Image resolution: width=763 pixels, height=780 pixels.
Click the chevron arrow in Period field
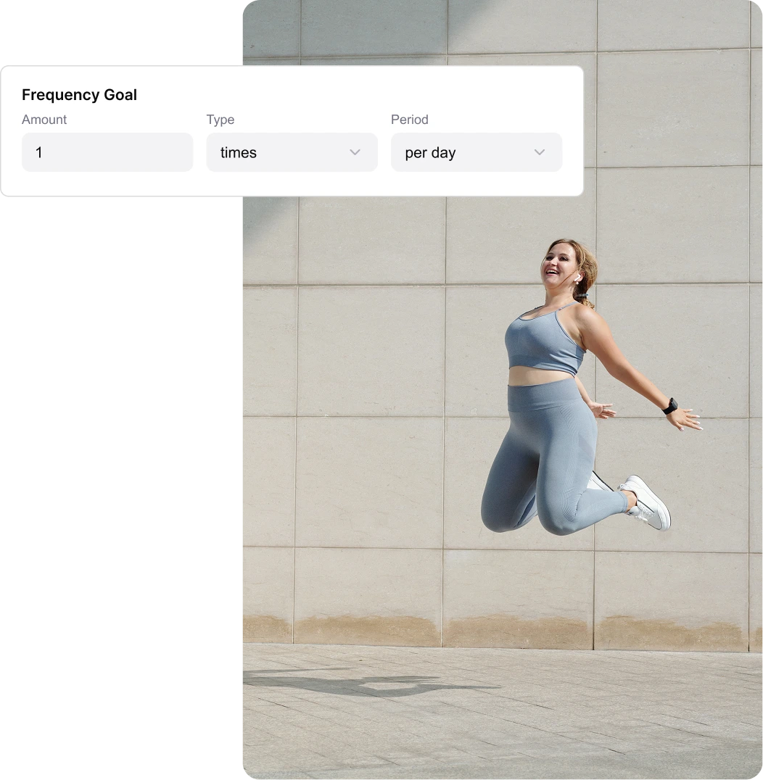pyautogui.click(x=540, y=152)
